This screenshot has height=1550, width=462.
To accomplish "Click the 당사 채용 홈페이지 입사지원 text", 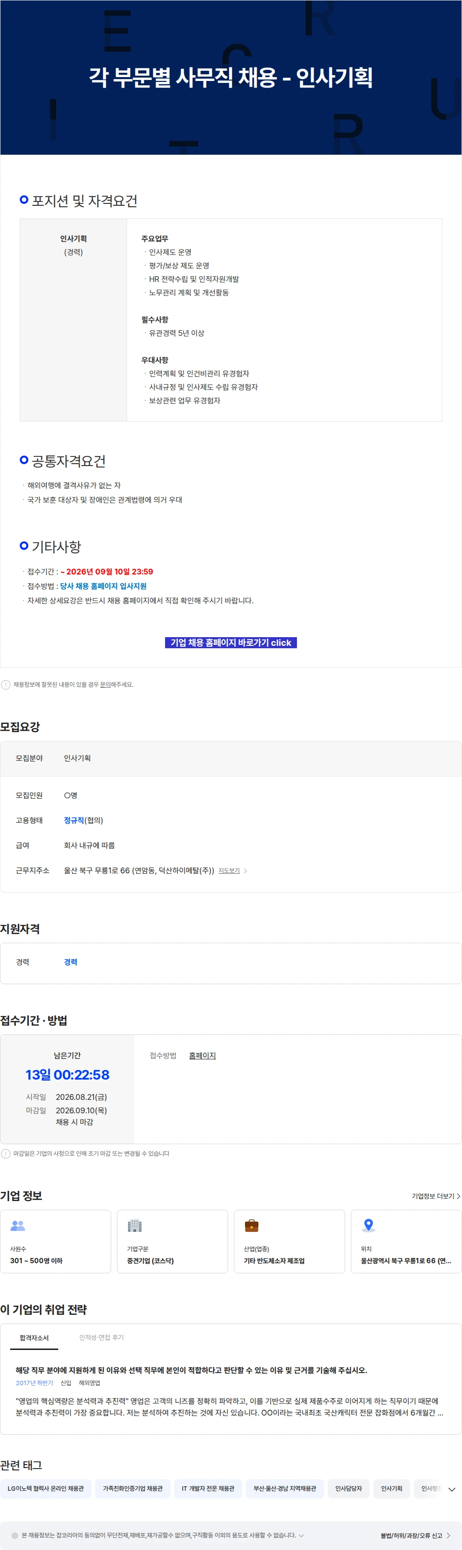I will click(x=103, y=586).
